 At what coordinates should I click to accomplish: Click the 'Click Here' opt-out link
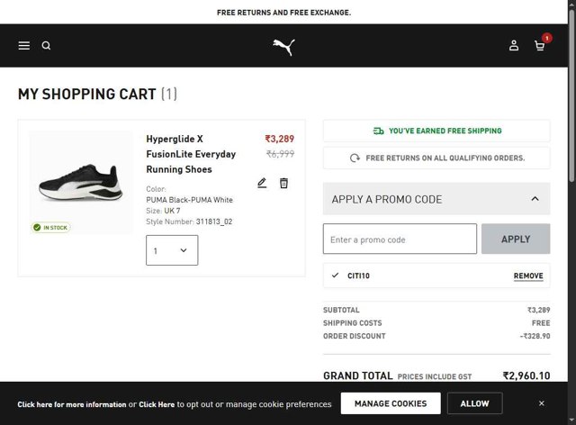pos(157,404)
